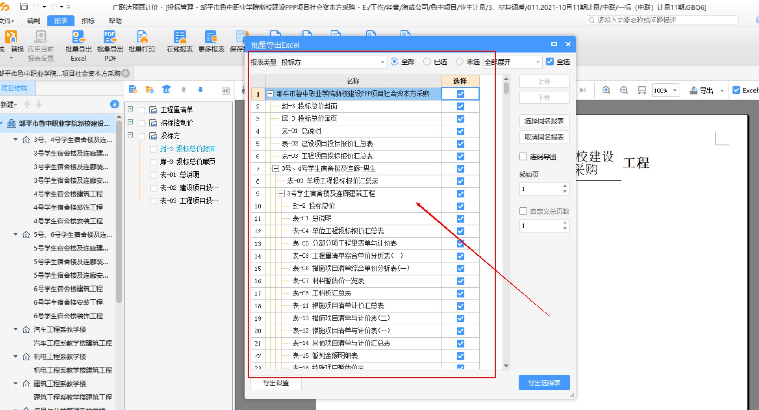This screenshot has width=759, height=410.
Task: Click the zoom in magnifier icon
Action: [x=606, y=90]
